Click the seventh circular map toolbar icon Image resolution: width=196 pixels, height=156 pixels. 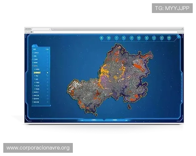[x=147, y=38]
